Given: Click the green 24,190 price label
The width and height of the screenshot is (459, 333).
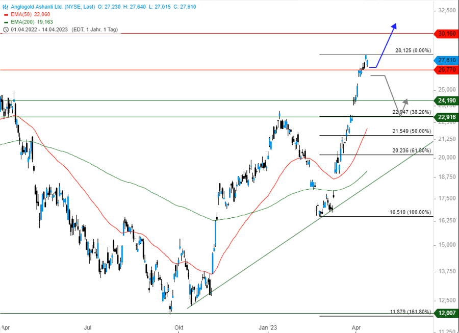Looking at the screenshot, I should 447,100.
